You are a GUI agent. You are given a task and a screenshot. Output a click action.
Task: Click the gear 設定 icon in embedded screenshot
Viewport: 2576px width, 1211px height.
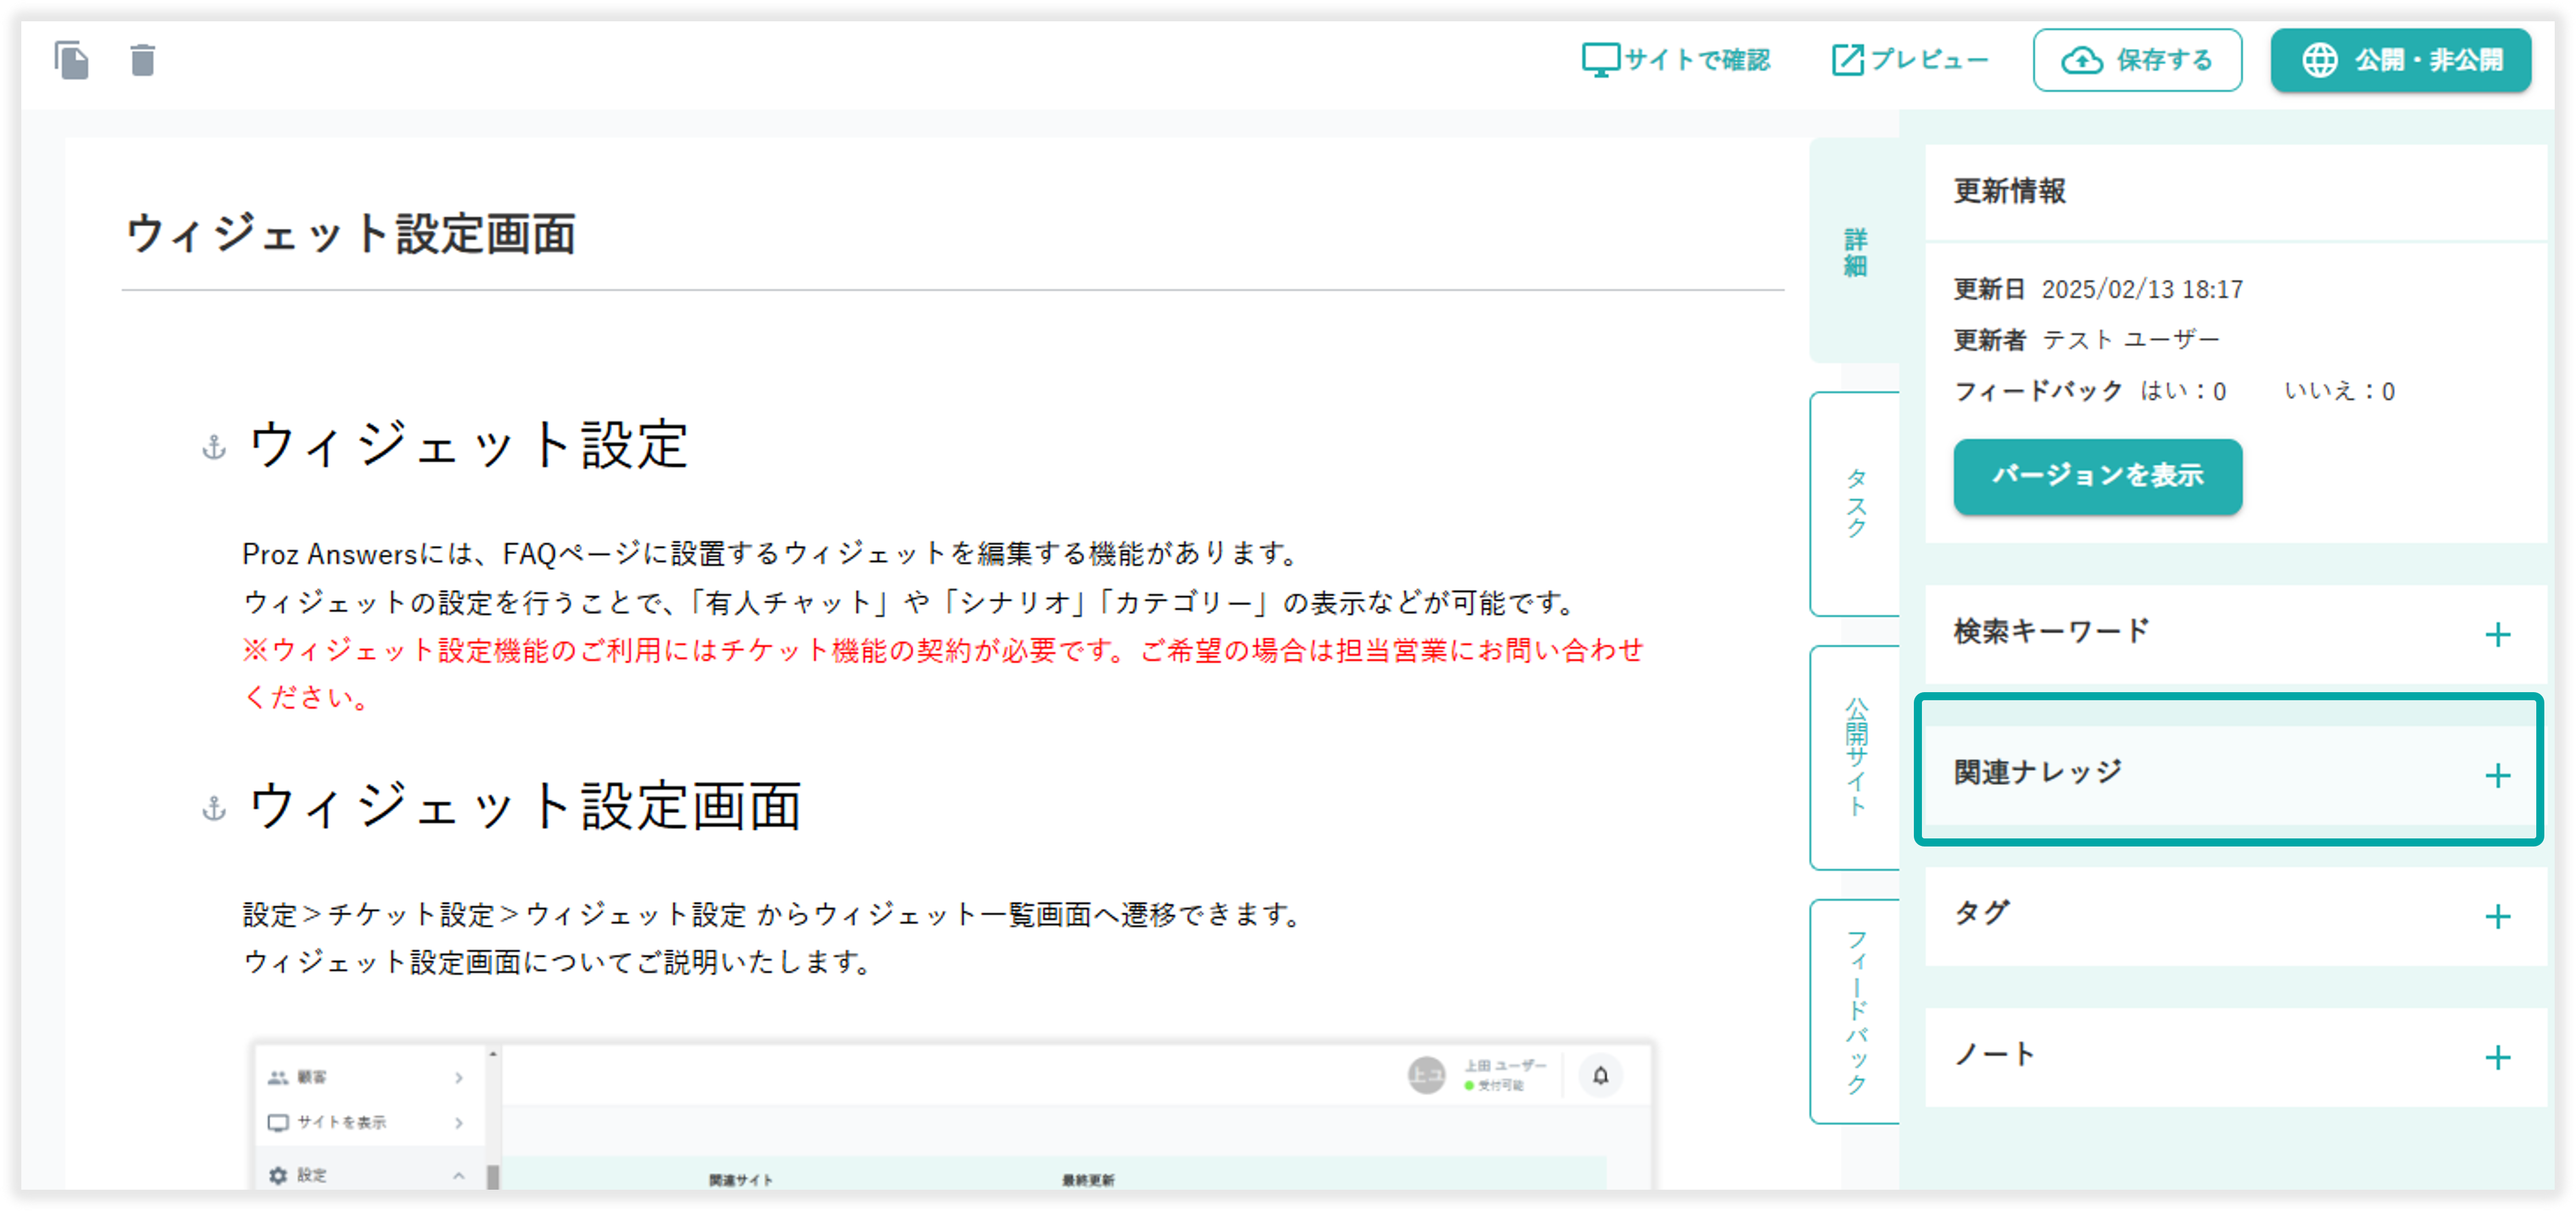(x=278, y=1175)
